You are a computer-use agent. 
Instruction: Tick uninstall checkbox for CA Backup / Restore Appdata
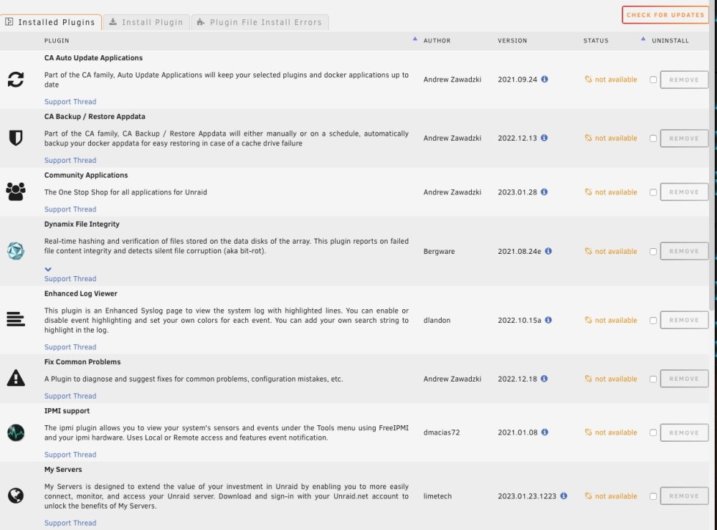653,138
